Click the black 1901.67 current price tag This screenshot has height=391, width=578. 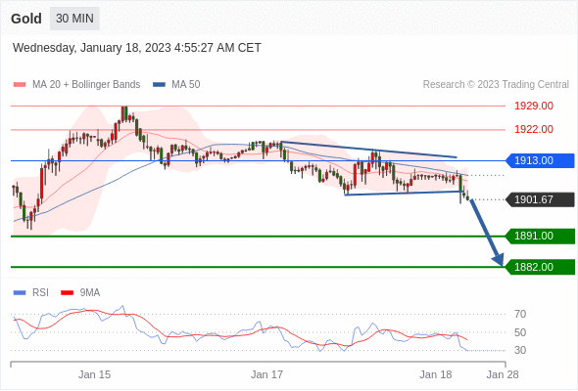(x=540, y=199)
